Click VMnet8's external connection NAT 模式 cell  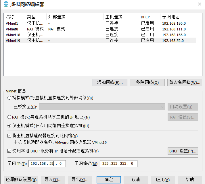tap(57, 29)
